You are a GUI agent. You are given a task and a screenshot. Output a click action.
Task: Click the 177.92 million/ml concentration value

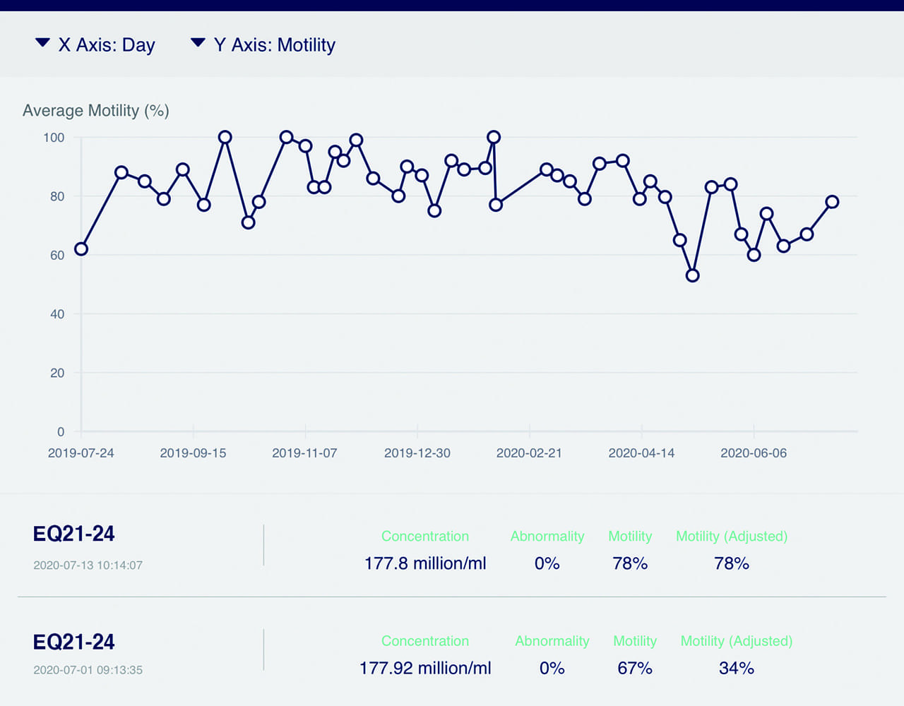click(x=425, y=668)
